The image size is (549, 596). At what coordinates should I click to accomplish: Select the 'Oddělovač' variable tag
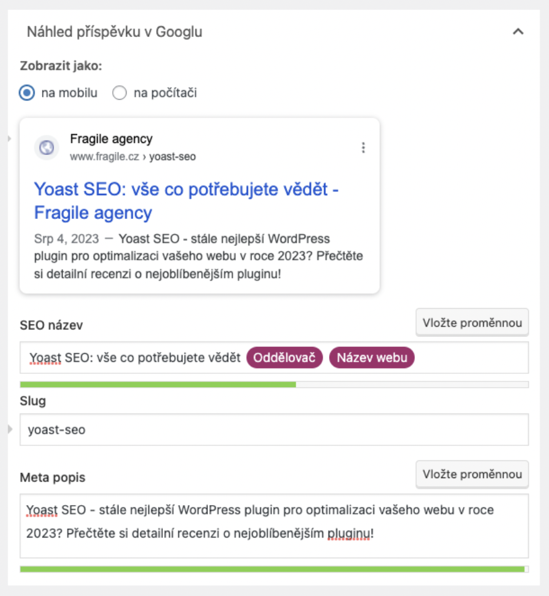point(285,358)
